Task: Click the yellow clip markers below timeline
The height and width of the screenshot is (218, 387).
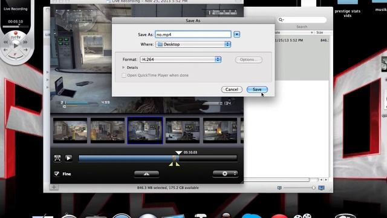Action: (x=174, y=164)
